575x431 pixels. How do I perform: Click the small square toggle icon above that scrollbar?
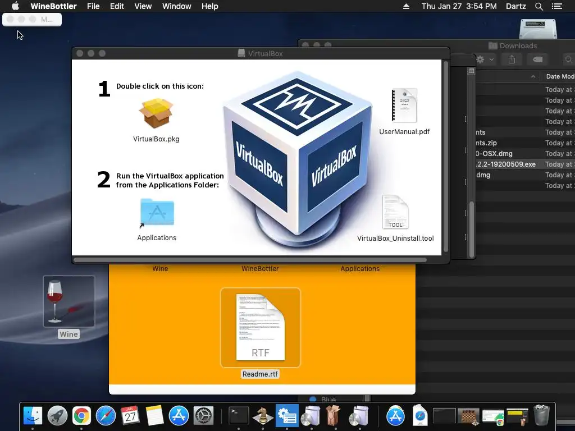click(x=472, y=71)
